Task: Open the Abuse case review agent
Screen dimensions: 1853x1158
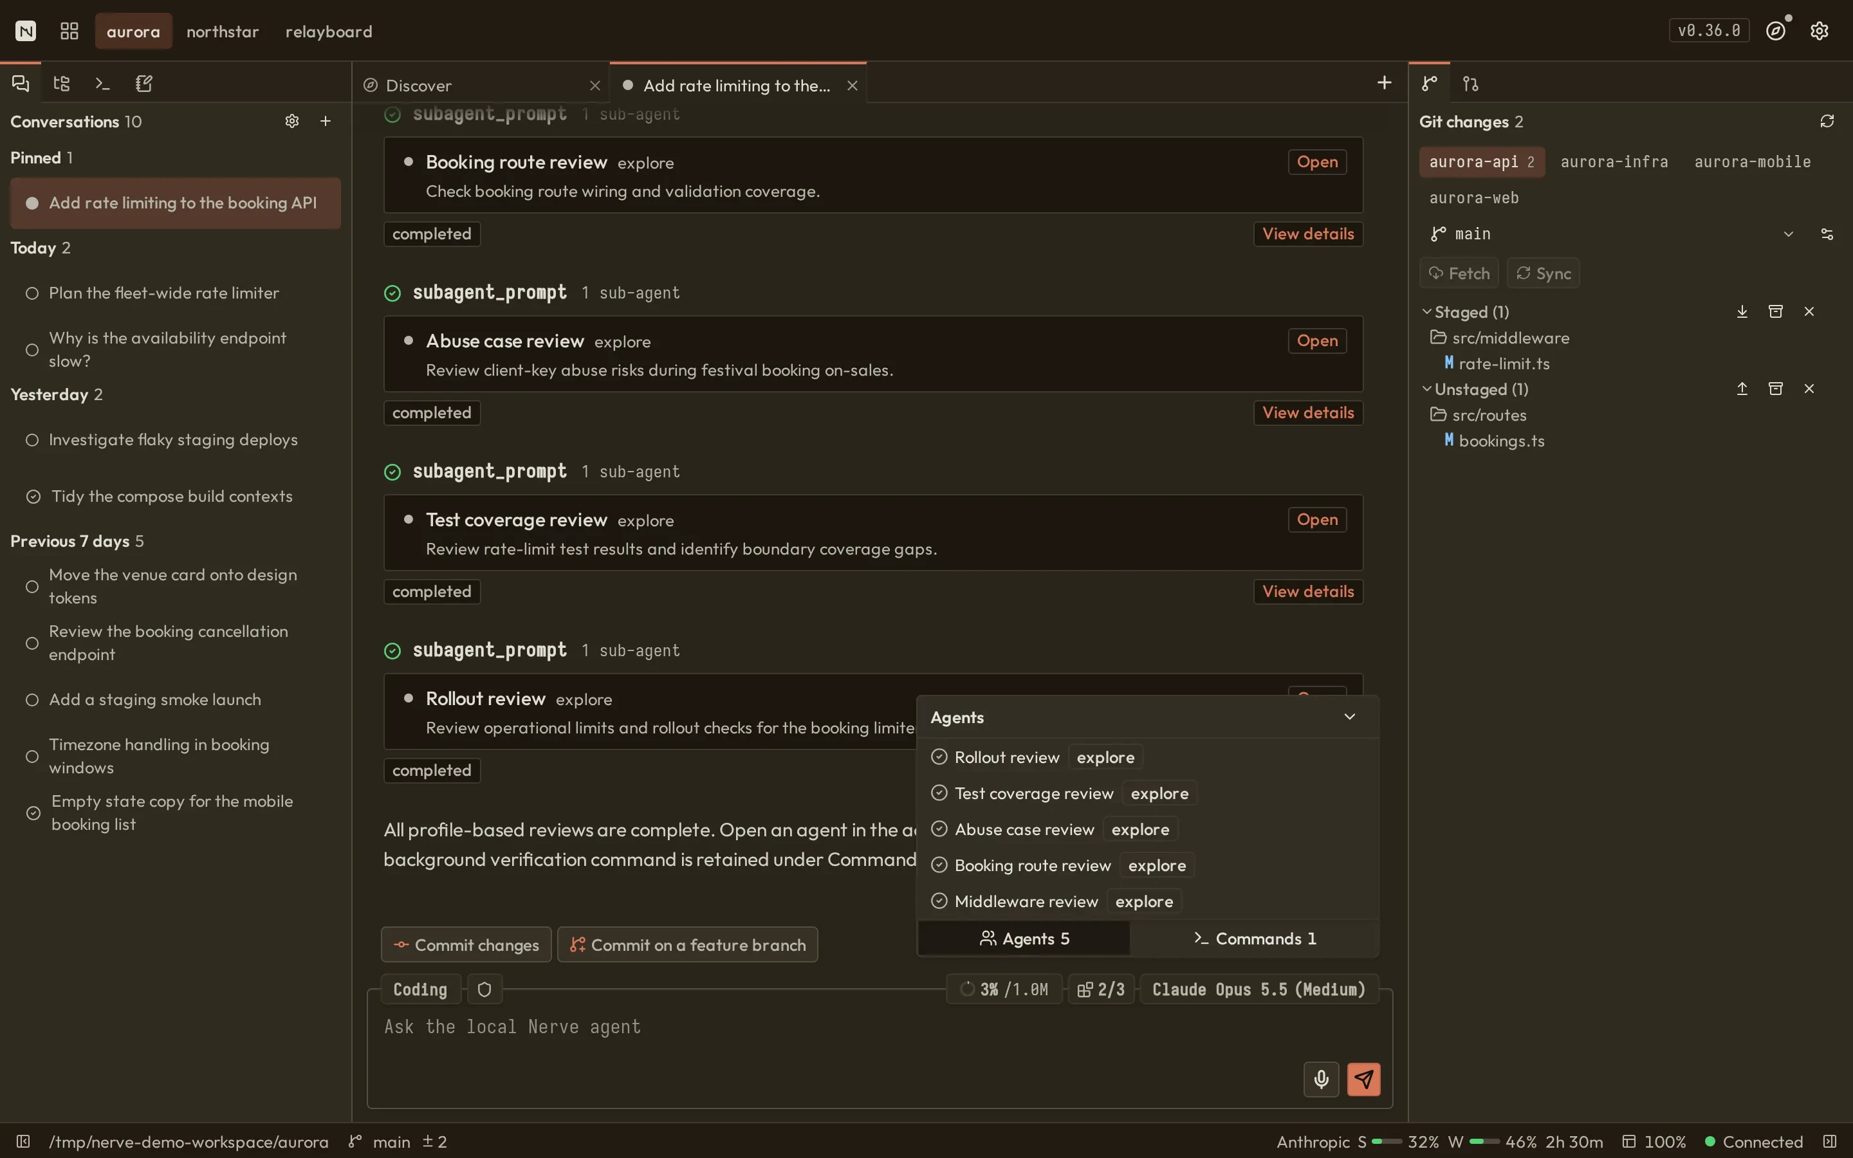Action: click(1317, 341)
